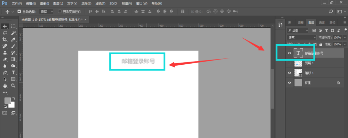Screen dimensions: 348x138
Task: Show the 图层 1 layer
Action: point(290,63)
